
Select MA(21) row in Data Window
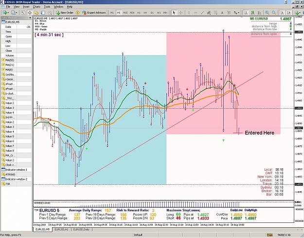16,65
